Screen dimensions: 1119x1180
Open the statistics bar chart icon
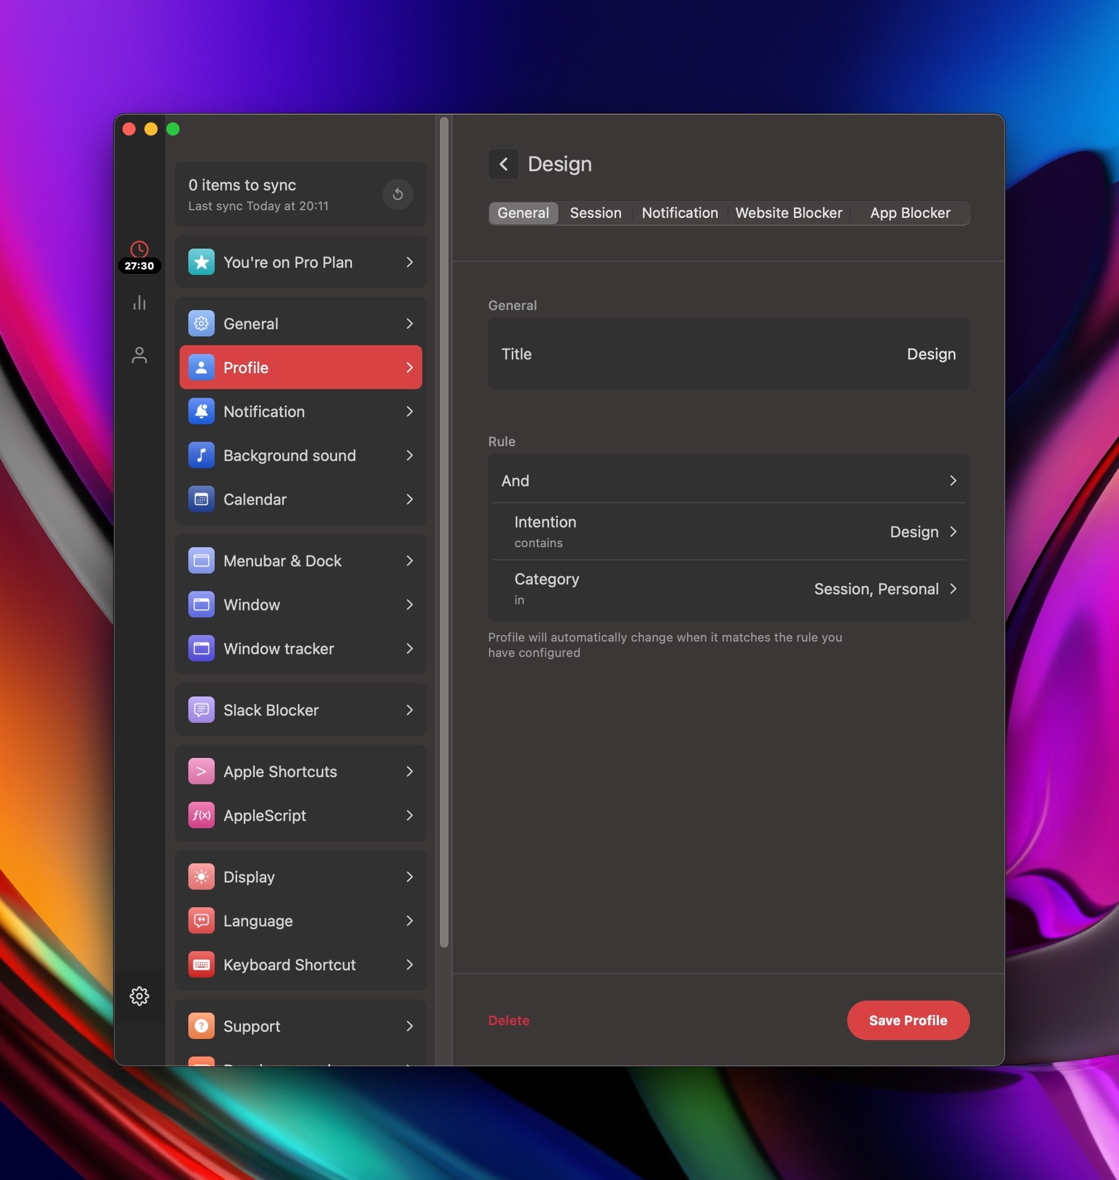[139, 303]
